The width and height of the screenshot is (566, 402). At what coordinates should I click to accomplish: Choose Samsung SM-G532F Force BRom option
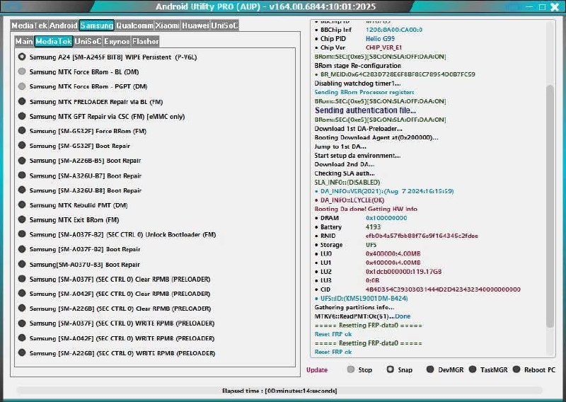point(82,131)
